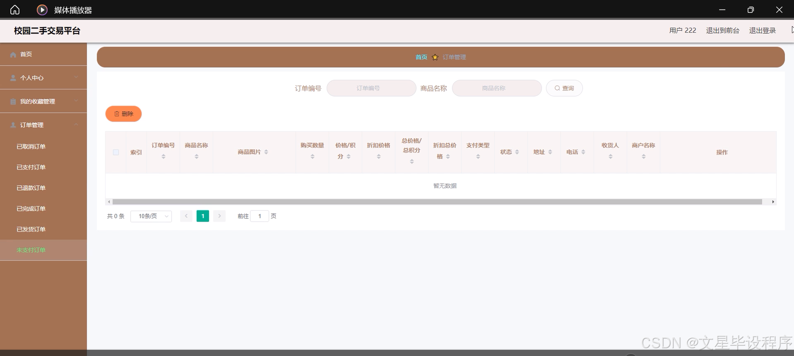Click the 我的收藏管理 sidebar icon
Screen dimensions: 794x356
(x=13, y=101)
